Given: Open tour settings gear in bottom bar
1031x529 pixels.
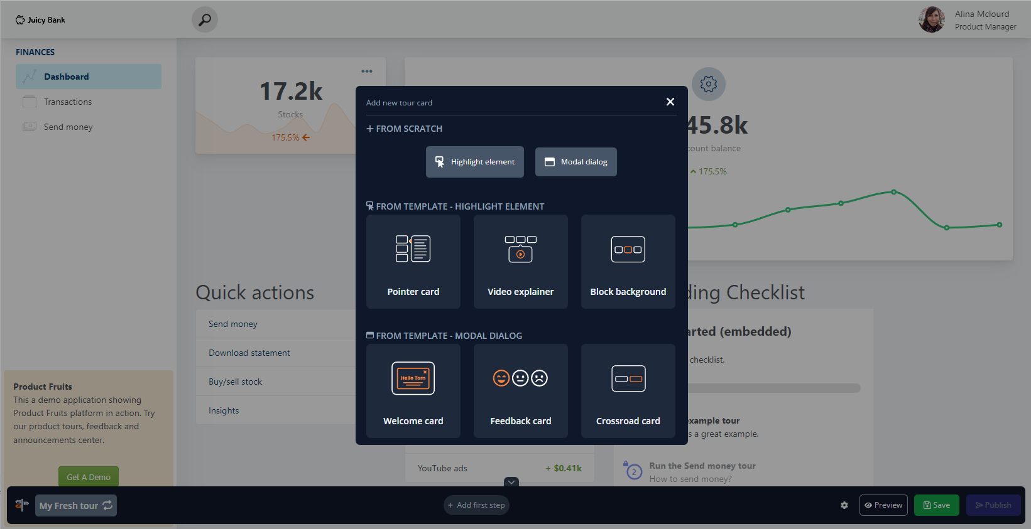Looking at the screenshot, I should tap(844, 505).
